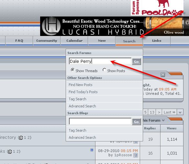Select the Show Posts radio button

point(104,70)
